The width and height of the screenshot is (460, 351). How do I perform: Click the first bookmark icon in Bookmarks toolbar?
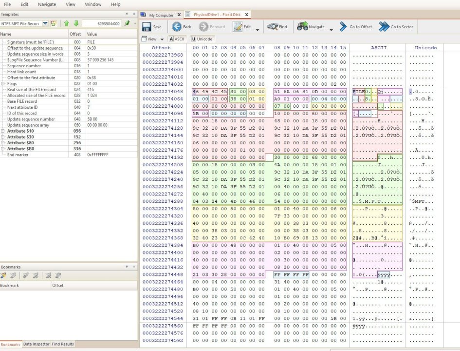click(4, 275)
